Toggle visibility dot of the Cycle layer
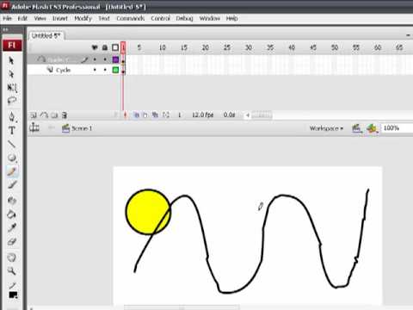Screen dimensions: 413x310 tap(95, 70)
